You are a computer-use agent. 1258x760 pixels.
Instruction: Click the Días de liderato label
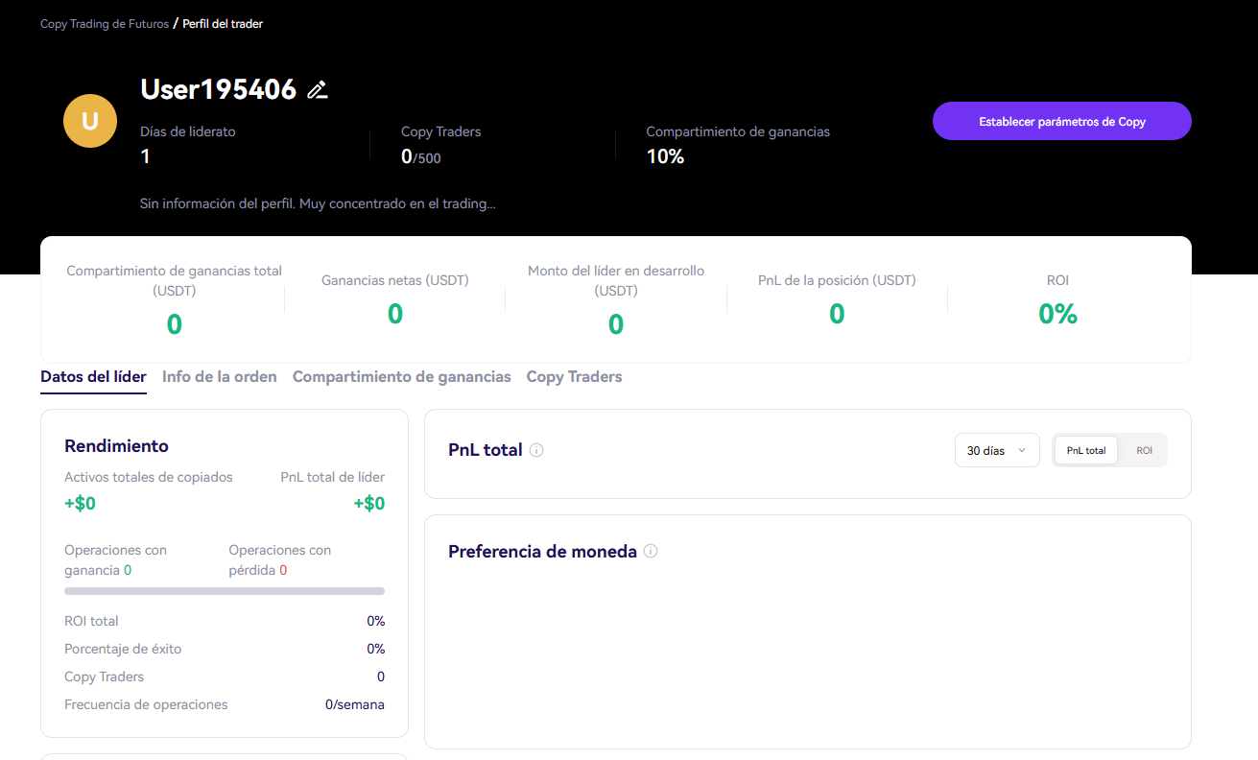click(x=188, y=131)
